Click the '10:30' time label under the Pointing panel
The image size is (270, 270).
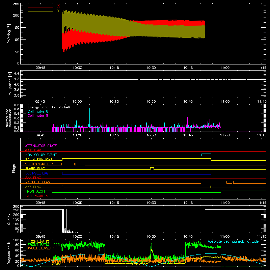click(x=151, y=68)
